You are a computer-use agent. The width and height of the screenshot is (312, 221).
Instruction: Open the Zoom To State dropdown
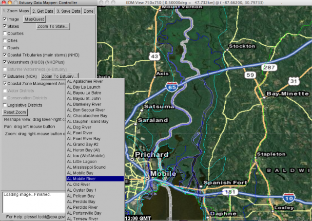(x=53, y=26)
